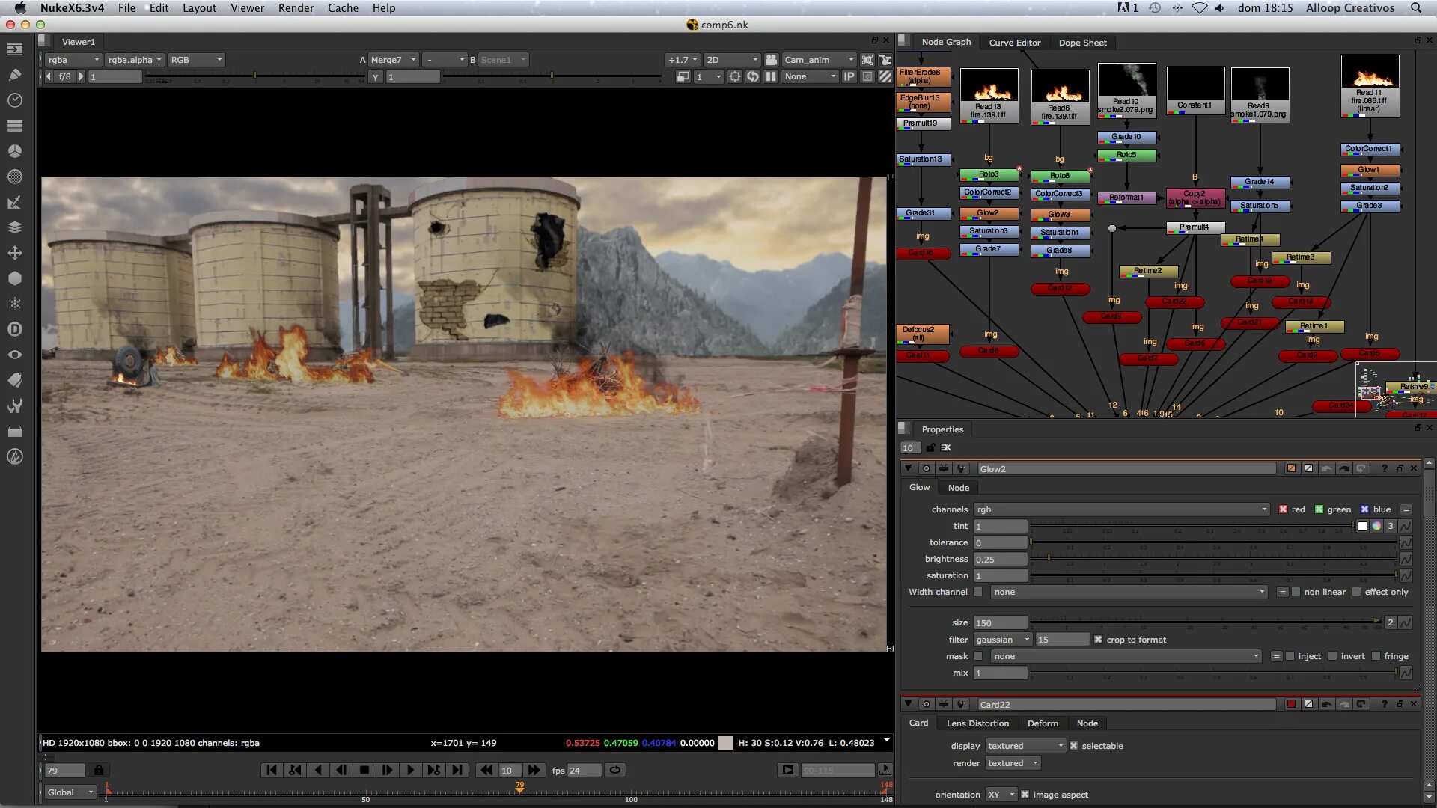Switch to the Curve Editor tab
Viewport: 1437px width, 808px height.
pos(1014,43)
